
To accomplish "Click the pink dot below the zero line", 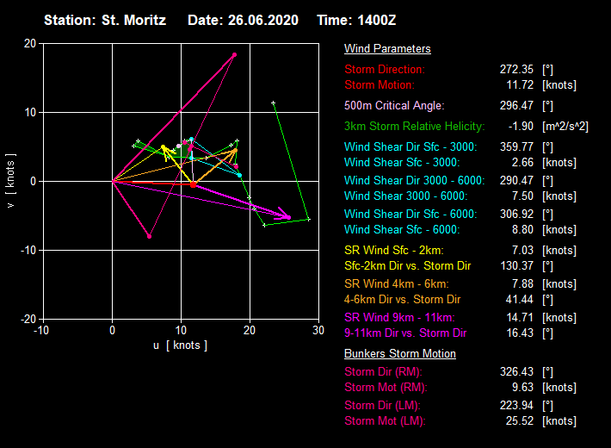I will pyautogui.click(x=150, y=236).
